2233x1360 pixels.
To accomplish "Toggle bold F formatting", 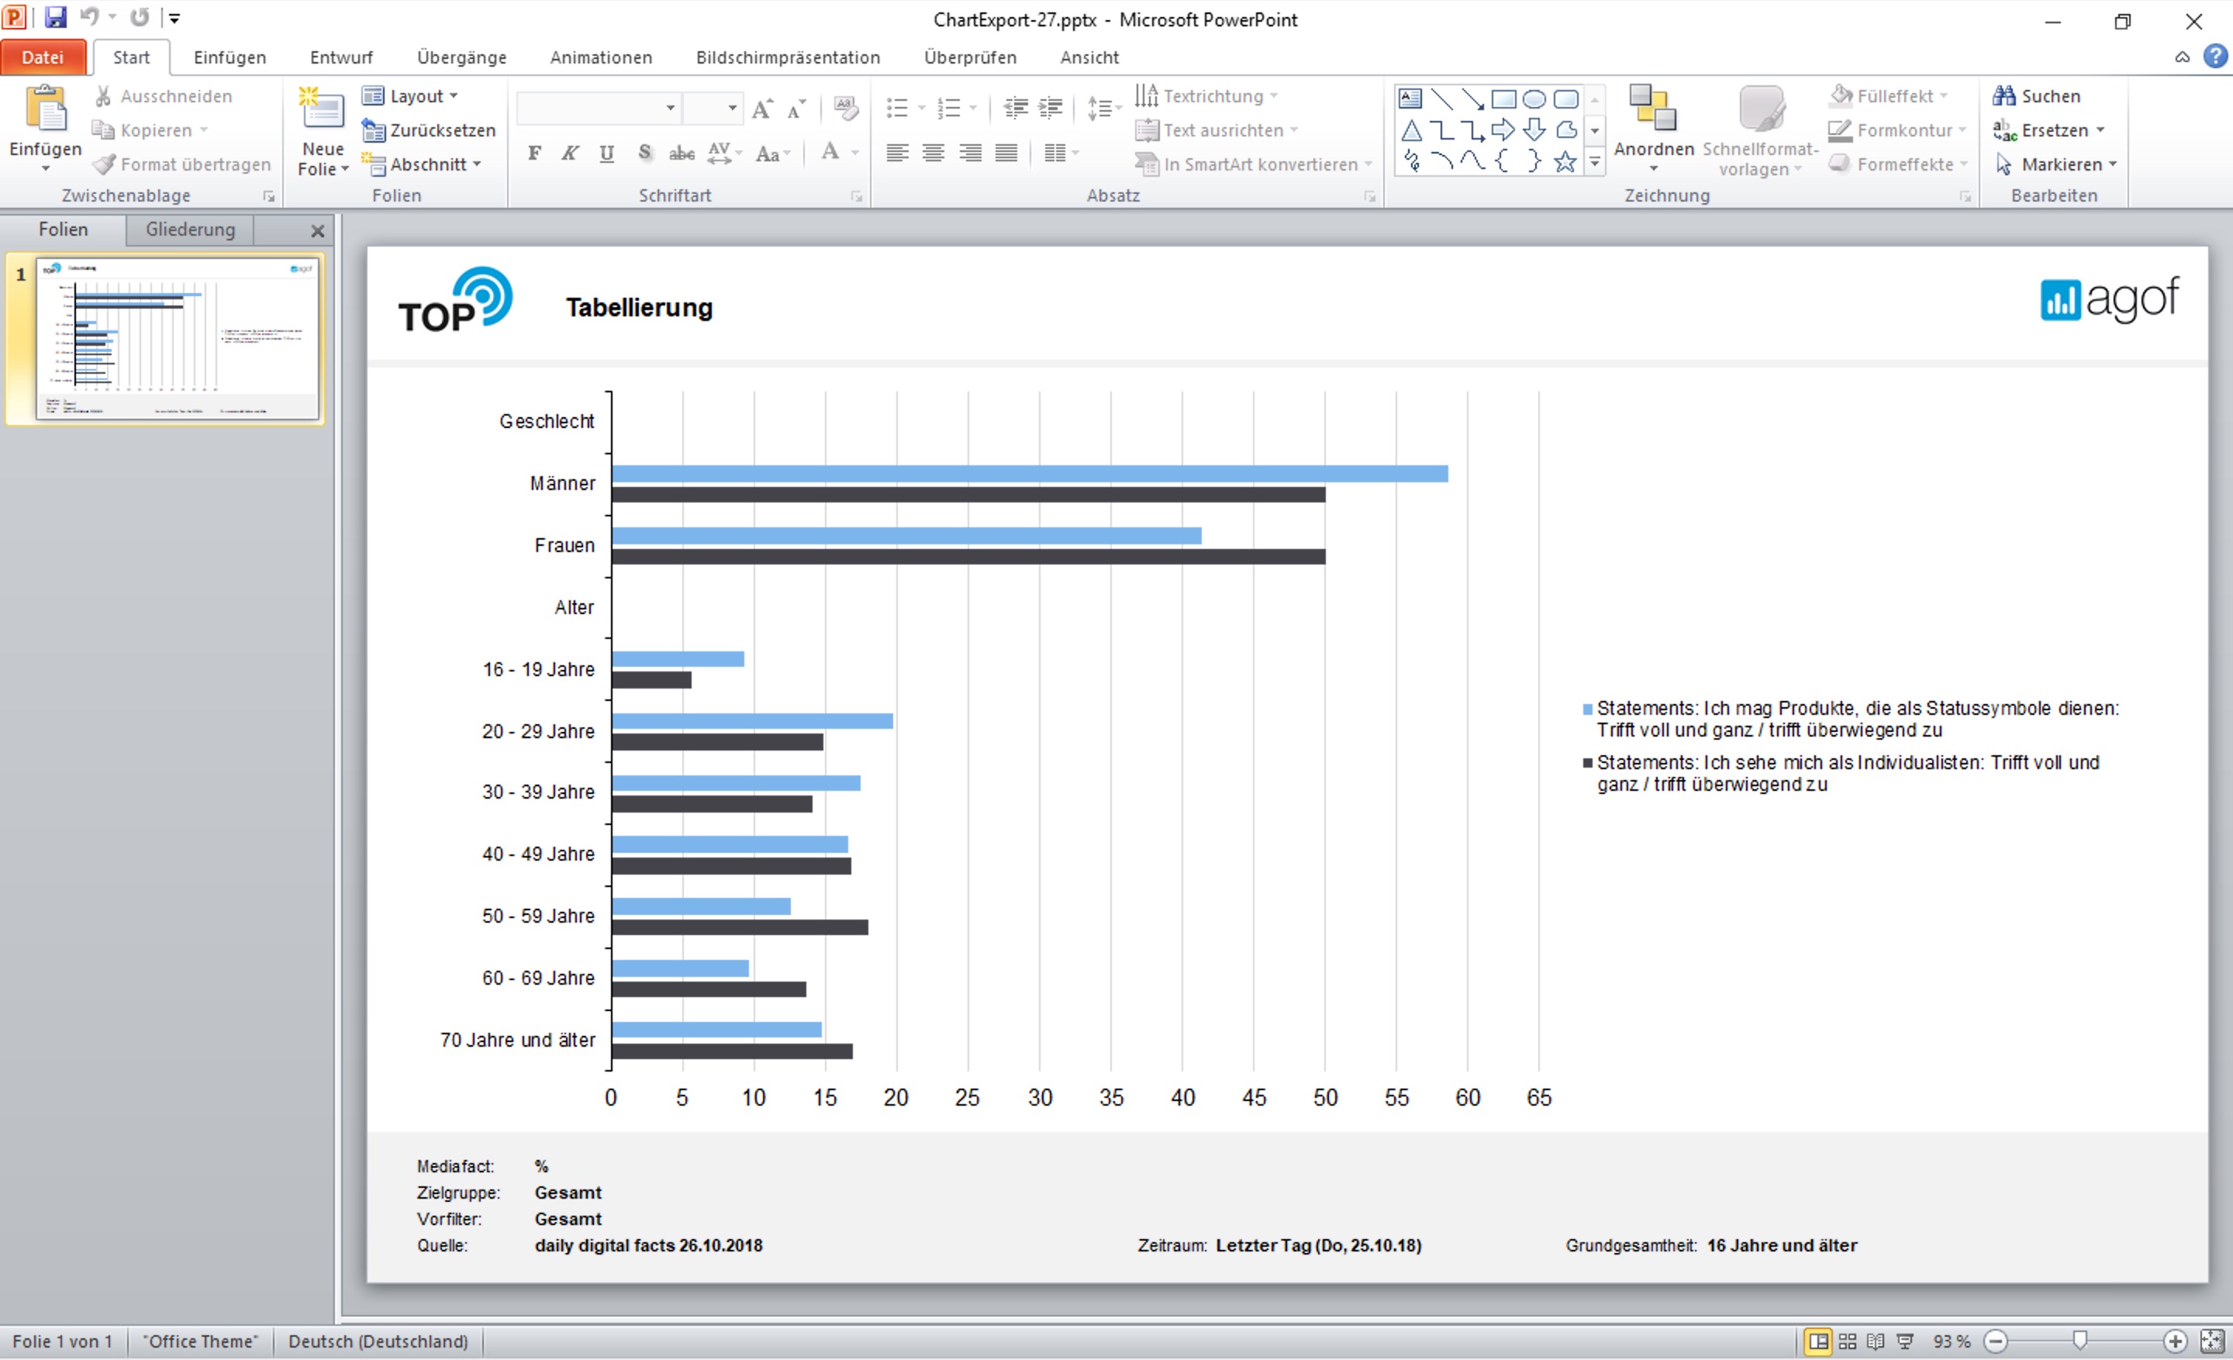I will (535, 153).
